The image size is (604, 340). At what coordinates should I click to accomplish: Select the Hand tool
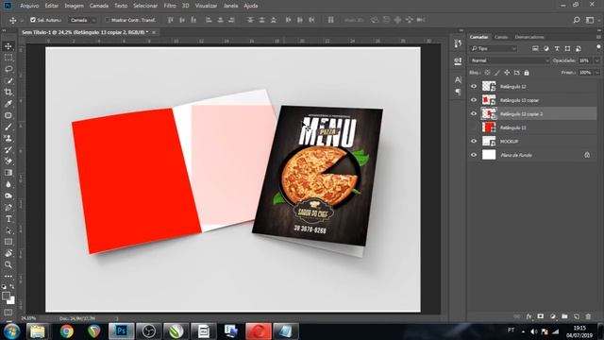(8, 253)
